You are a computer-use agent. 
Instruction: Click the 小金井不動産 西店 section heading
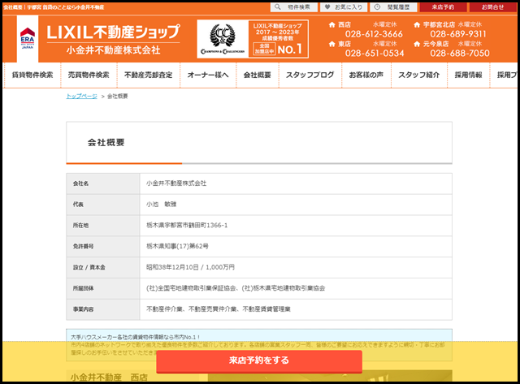tap(109, 378)
